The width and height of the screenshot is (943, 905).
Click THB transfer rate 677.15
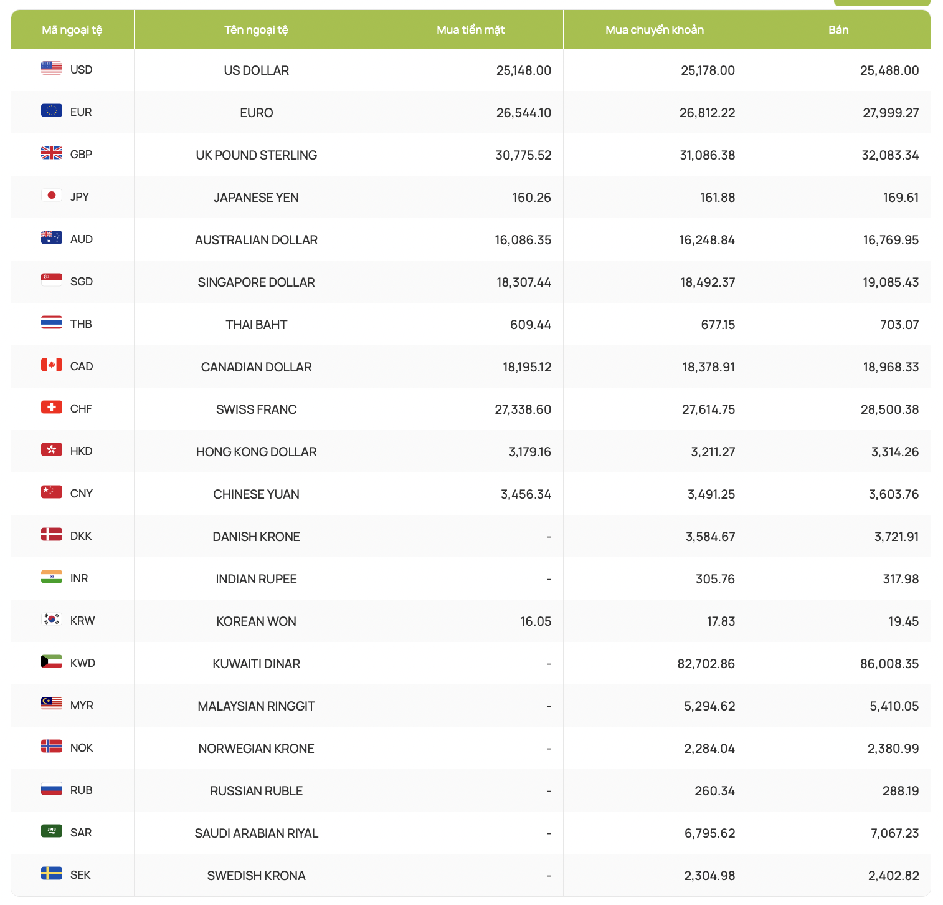[x=718, y=325]
